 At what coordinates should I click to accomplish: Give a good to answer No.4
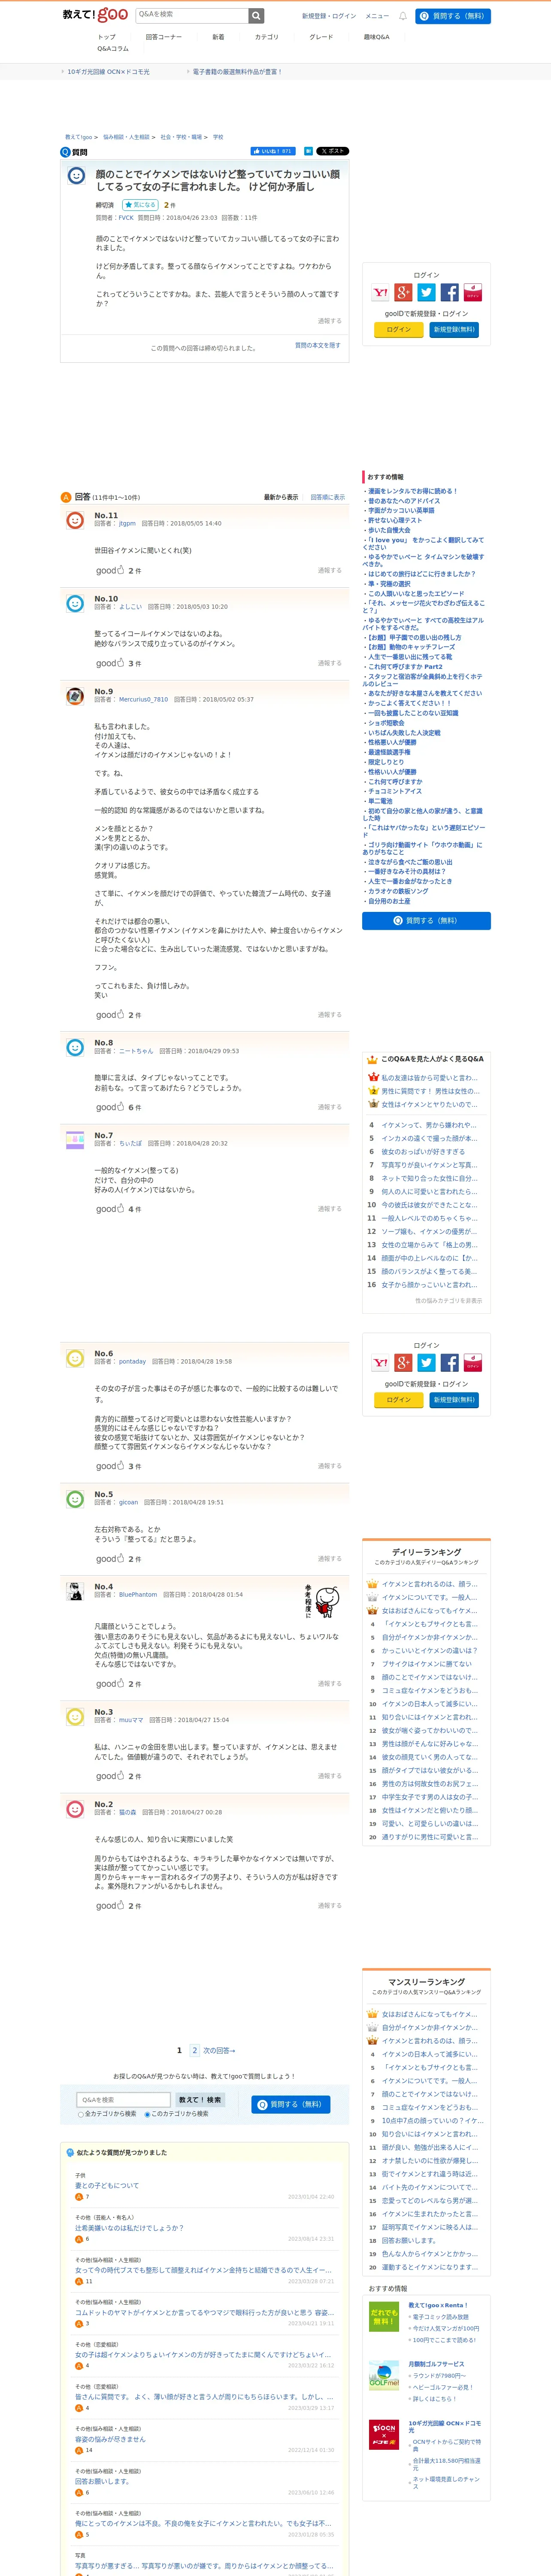click(110, 1684)
